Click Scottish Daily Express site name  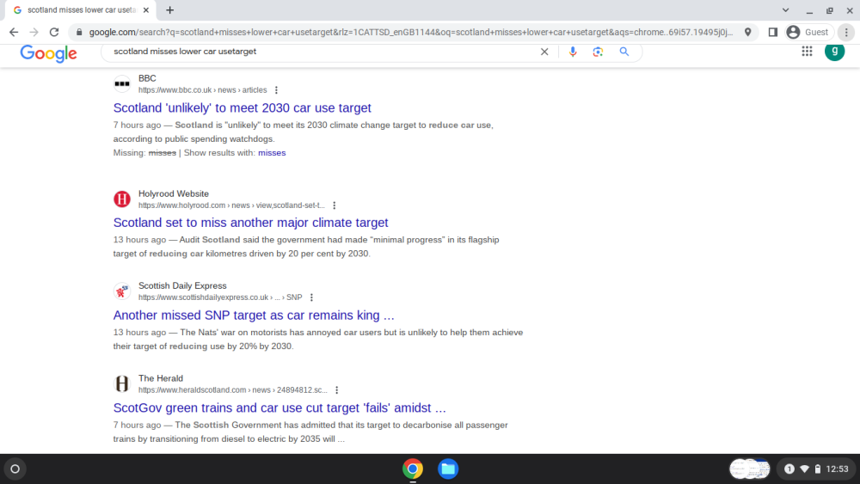click(182, 285)
